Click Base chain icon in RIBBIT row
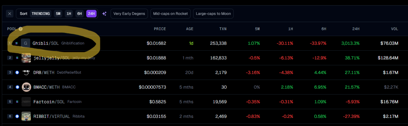The width and height of the screenshot is (408, 126). point(17,116)
